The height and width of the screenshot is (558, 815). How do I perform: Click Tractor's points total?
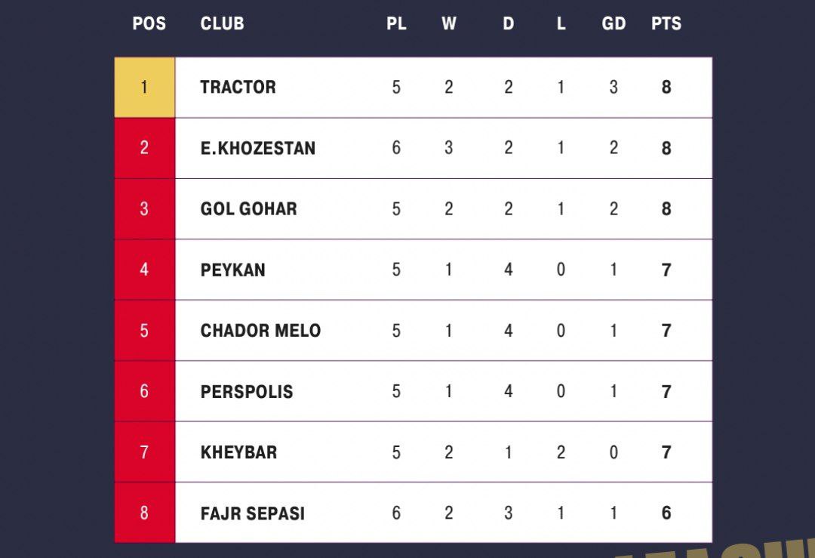666,88
